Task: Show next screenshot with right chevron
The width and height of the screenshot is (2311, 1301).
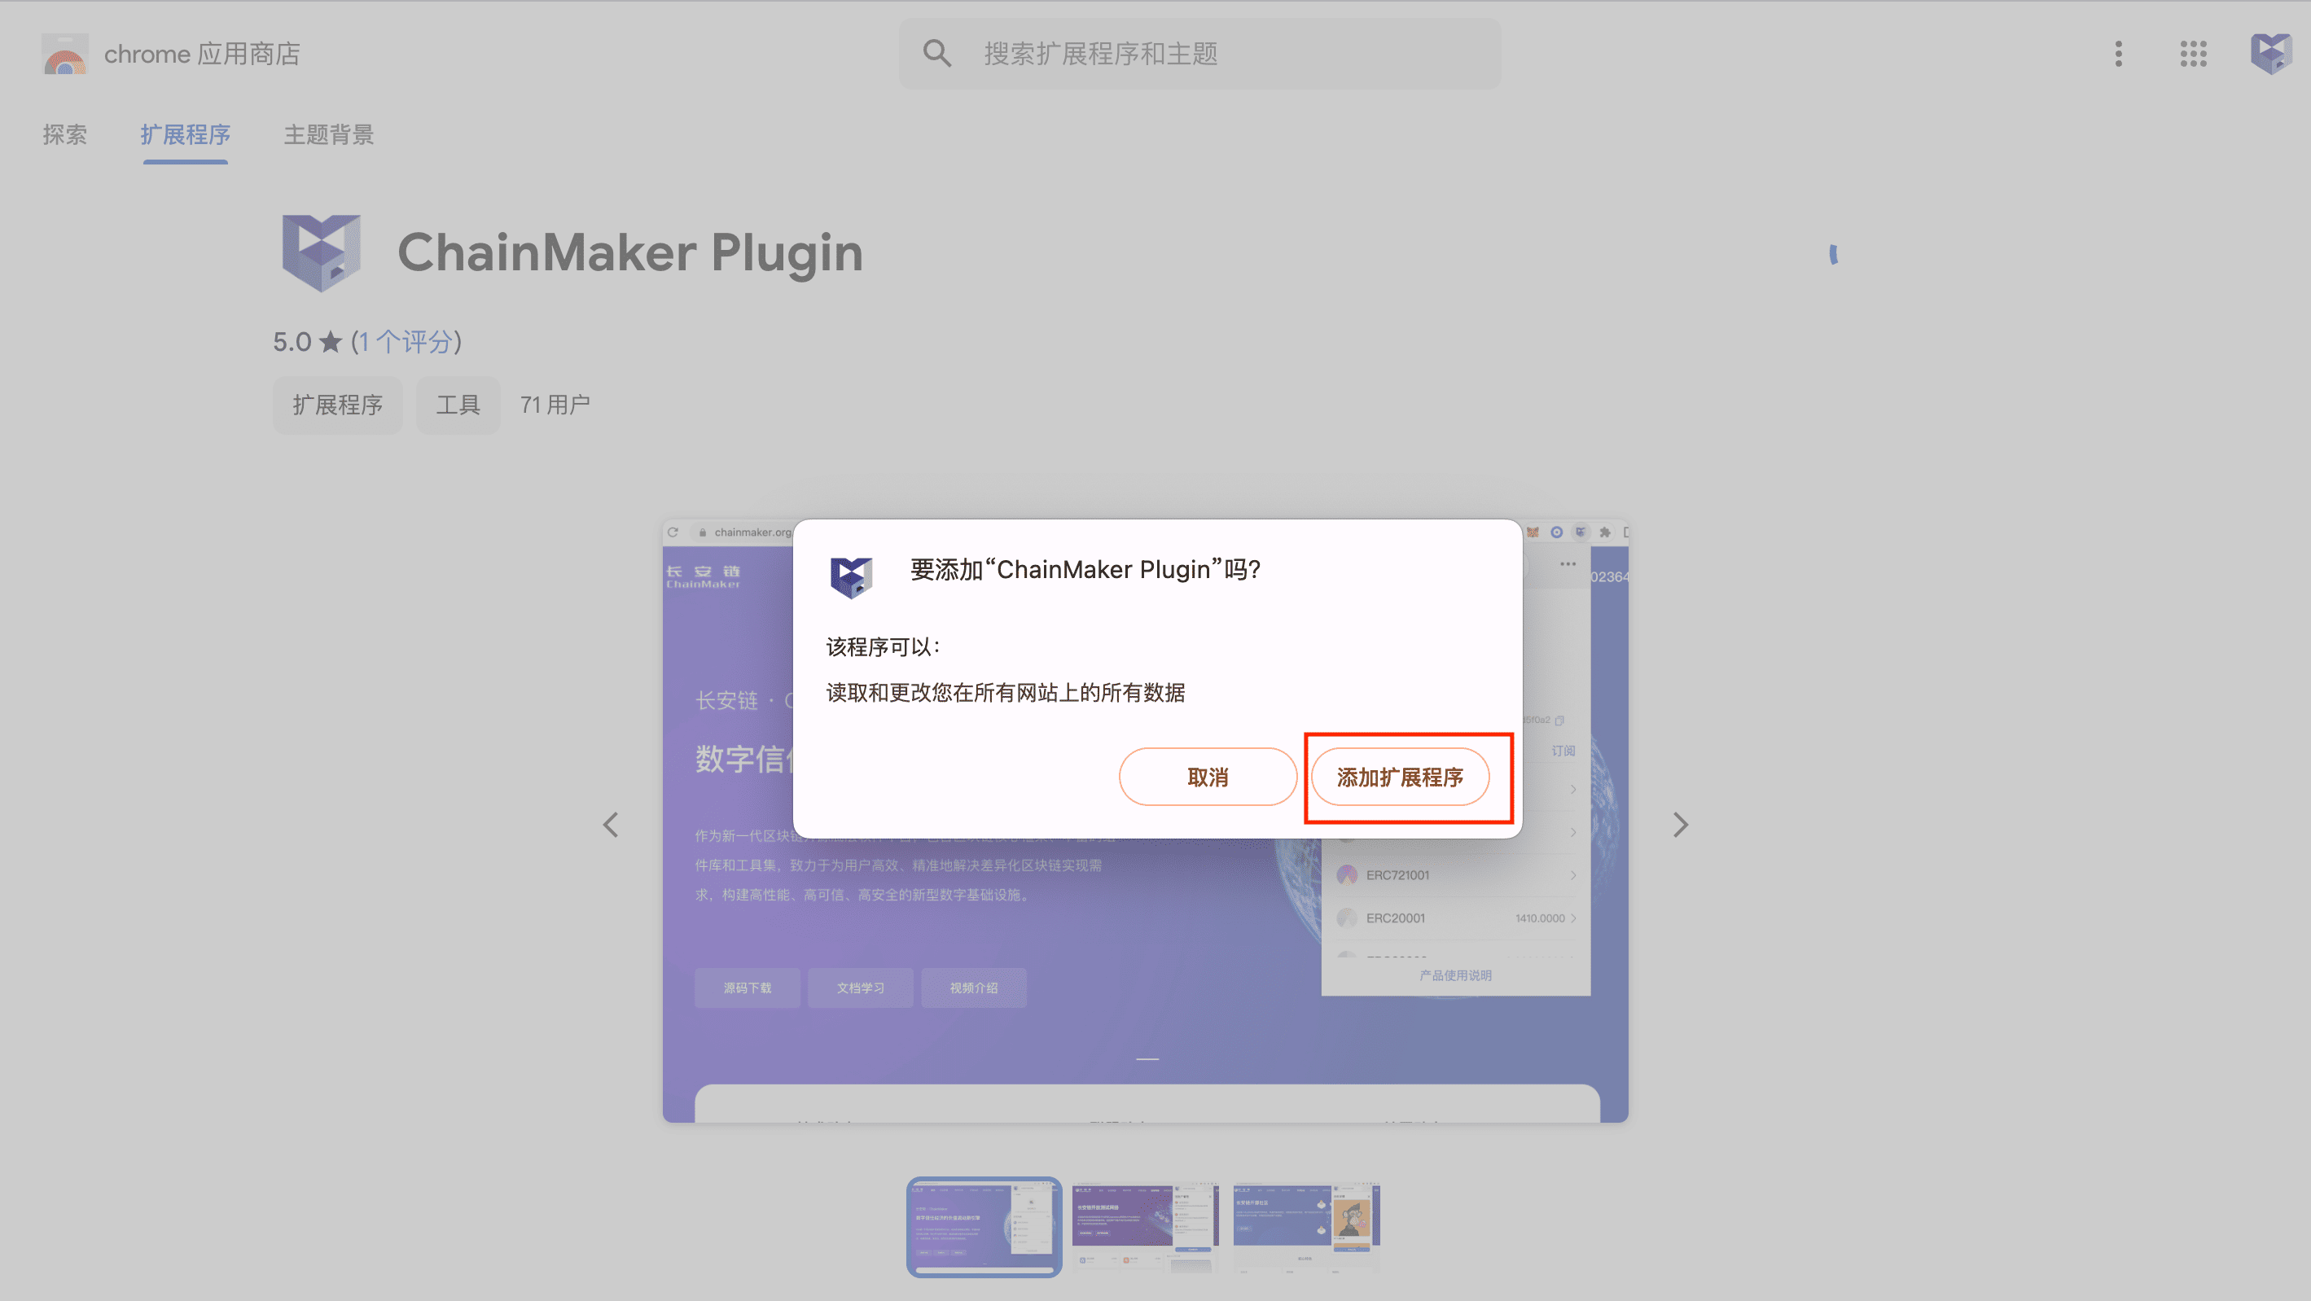Action: (x=1680, y=825)
